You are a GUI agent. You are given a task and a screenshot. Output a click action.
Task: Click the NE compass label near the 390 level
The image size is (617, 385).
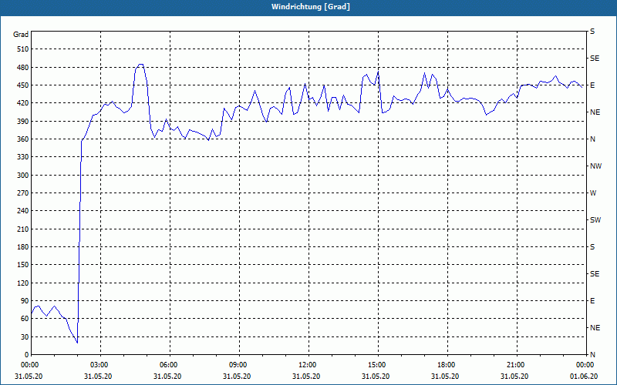[595, 112]
